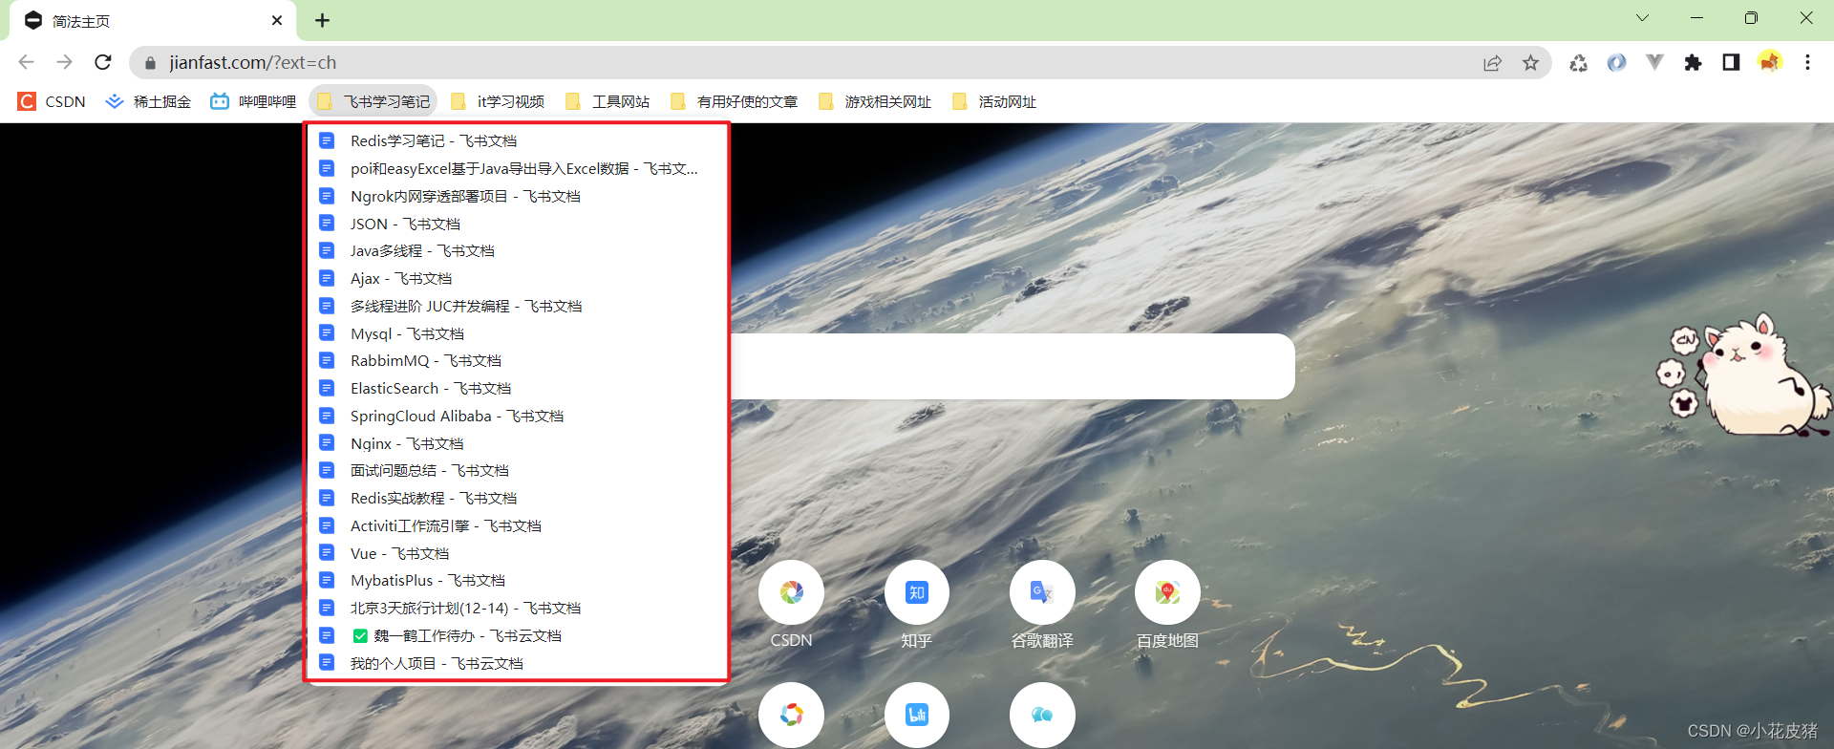The image size is (1834, 749).
Task: Open Redis学习笔记 bookmark entry
Action: [x=516, y=140]
